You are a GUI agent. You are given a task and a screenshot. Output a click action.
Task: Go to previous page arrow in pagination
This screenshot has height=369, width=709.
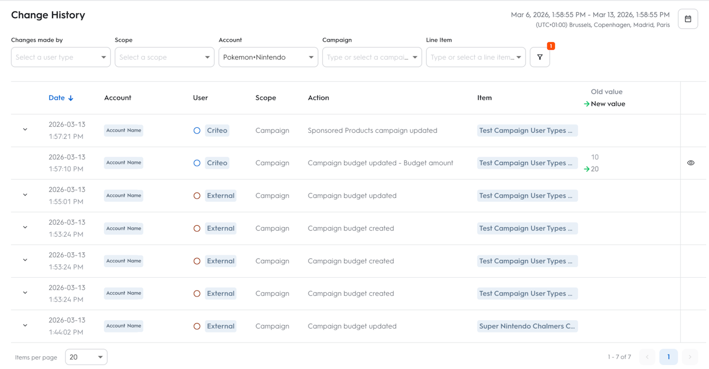pyautogui.click(x=647, y=357)
